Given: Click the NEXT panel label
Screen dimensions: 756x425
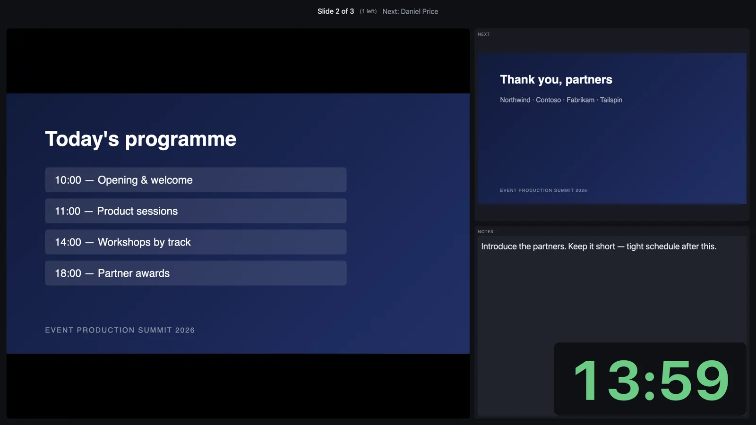Looking at the screenshot, I should [484, 34].
